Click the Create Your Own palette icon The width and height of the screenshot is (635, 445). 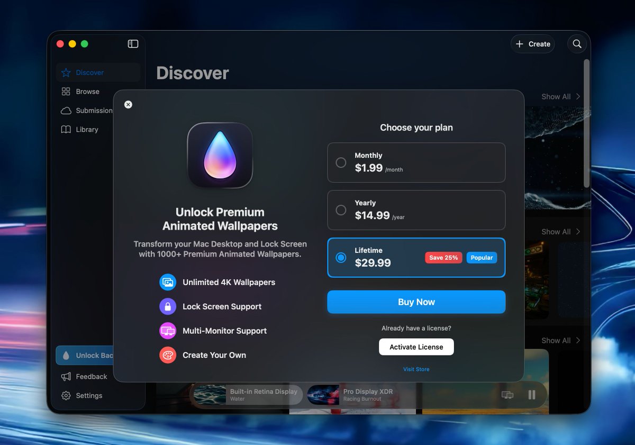168,355
